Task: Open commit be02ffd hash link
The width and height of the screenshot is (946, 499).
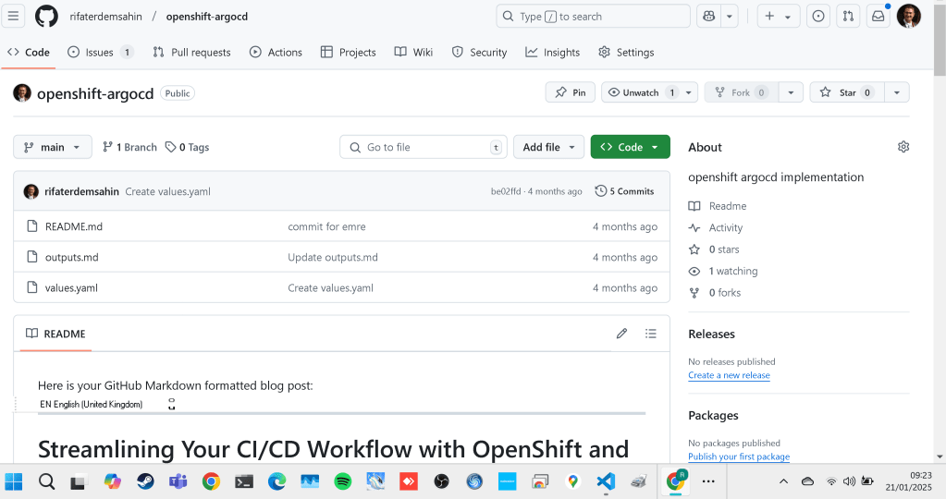Action: click(506, 191)
